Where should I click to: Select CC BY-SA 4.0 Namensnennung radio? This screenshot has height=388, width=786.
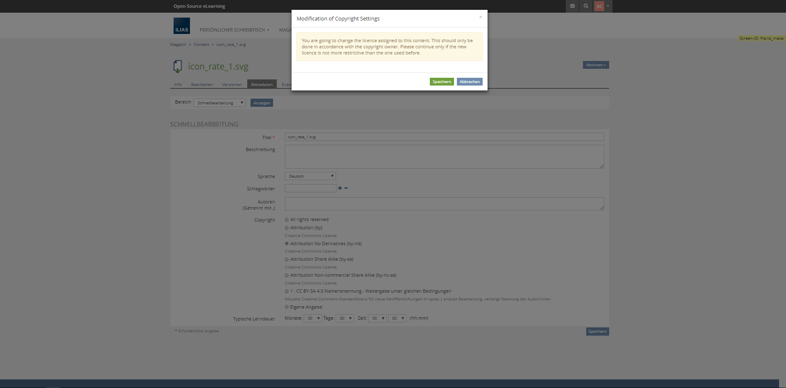coord(287,291)
